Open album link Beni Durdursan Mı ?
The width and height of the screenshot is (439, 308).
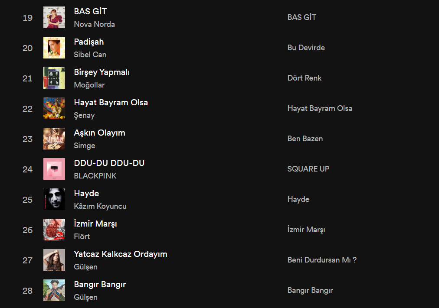(322, 260)
